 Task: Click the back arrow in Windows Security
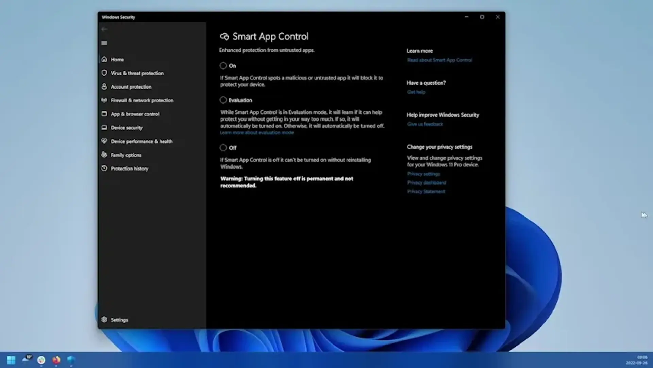[104, 29]
